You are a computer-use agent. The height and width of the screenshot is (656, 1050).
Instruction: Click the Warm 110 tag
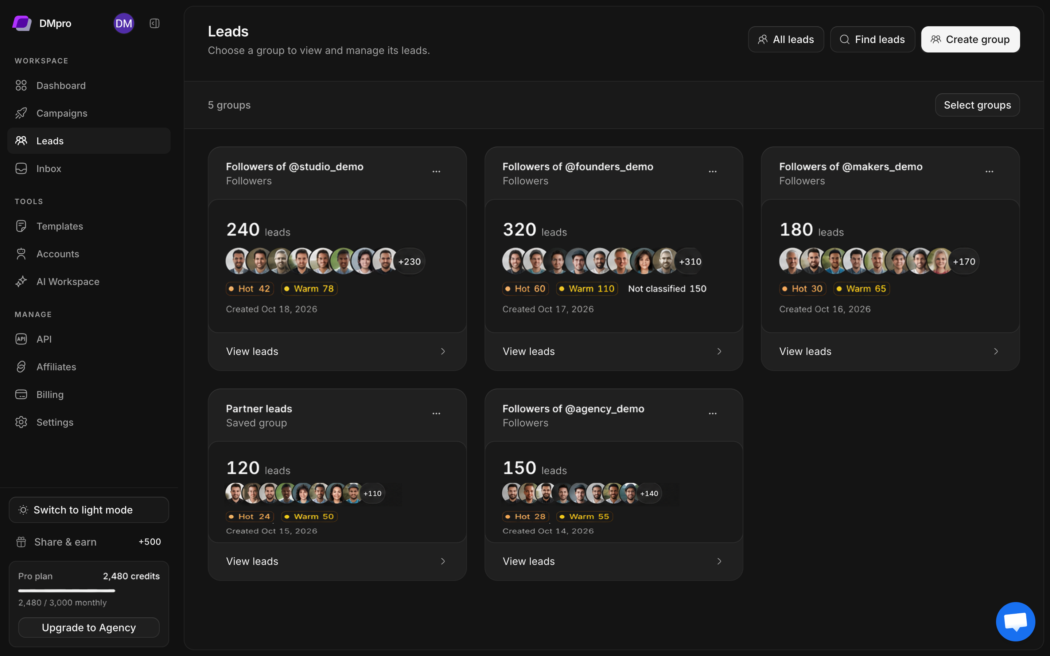coord(587,289)
